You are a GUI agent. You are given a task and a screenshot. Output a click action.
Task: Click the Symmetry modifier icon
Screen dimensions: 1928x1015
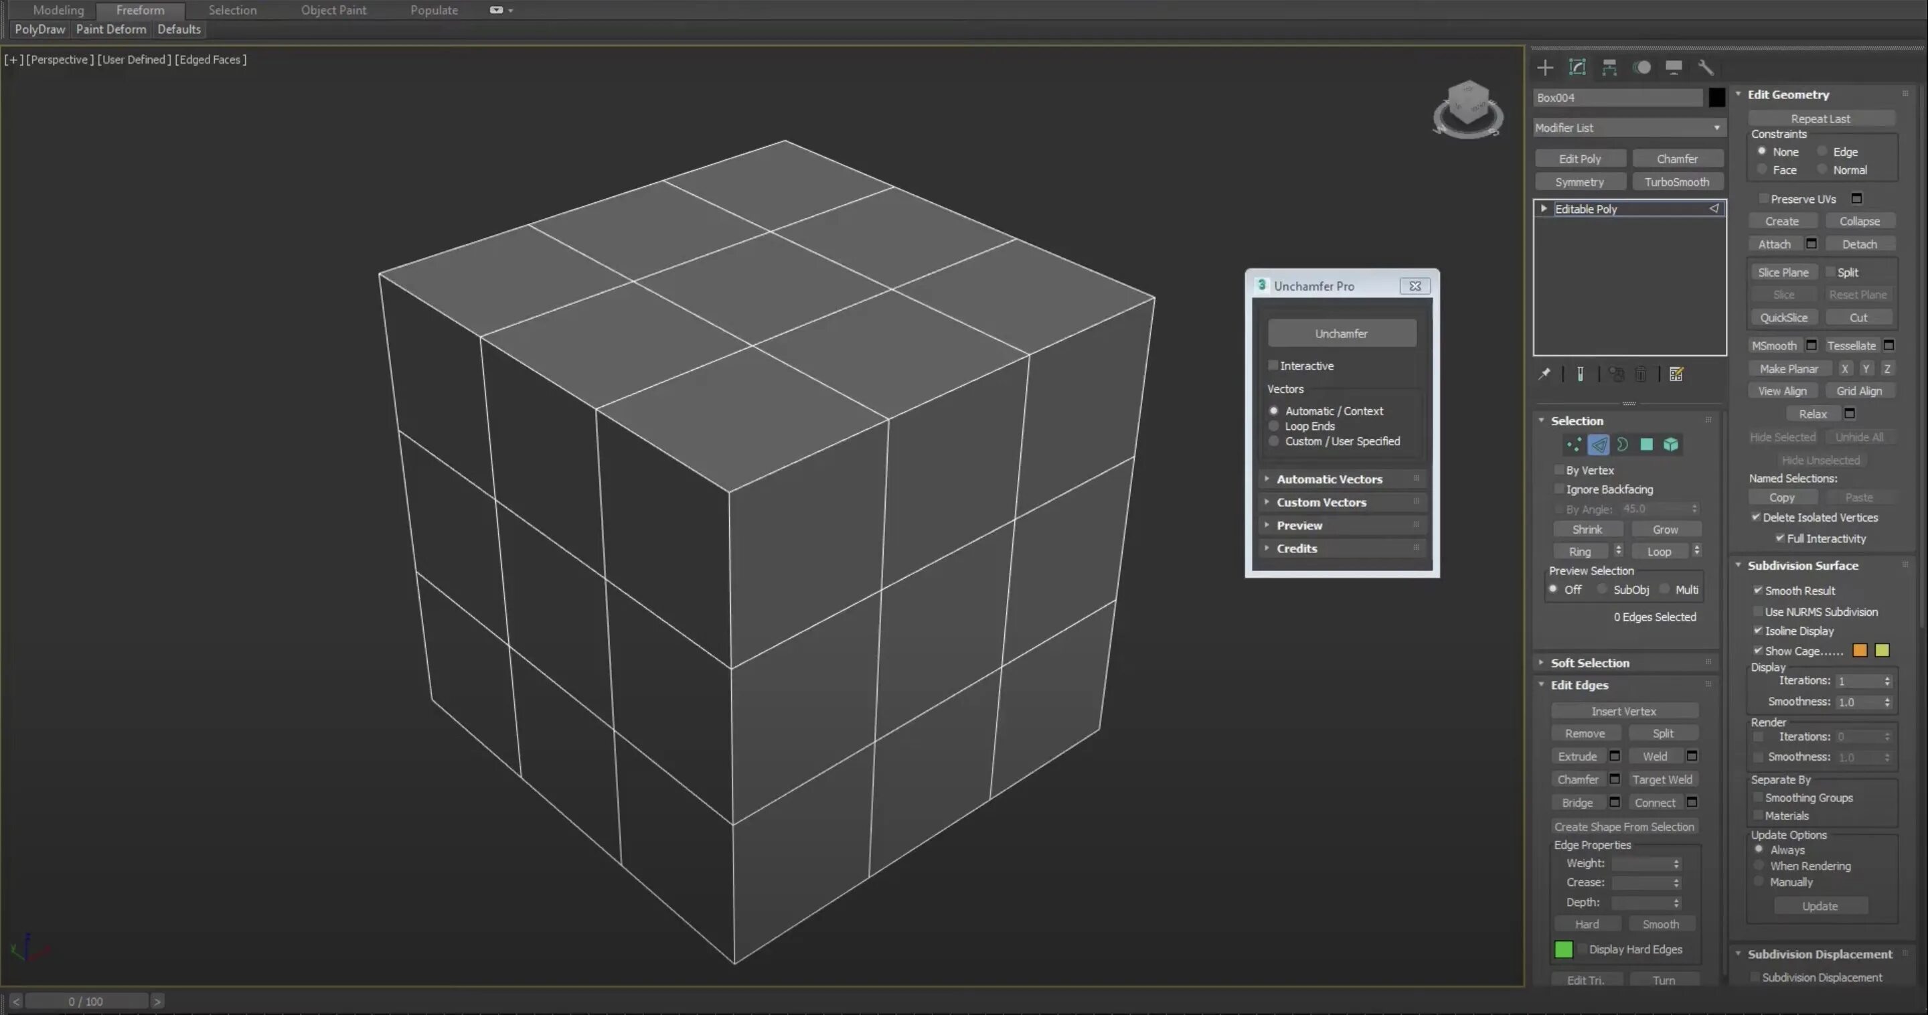click(1580, 181)
